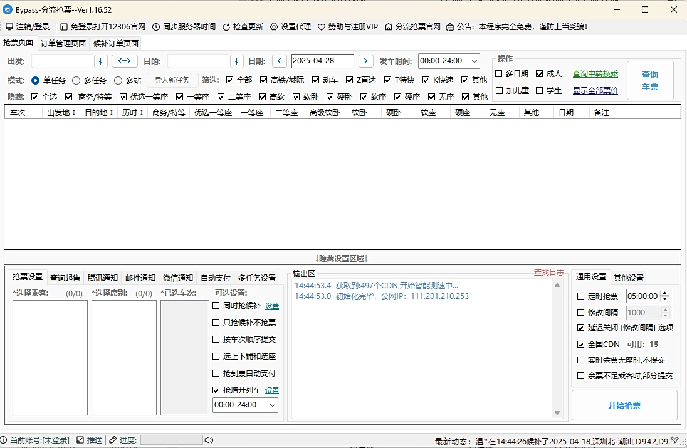Open the 查询起售 tab
687x448 pixels.
point(65,278)
